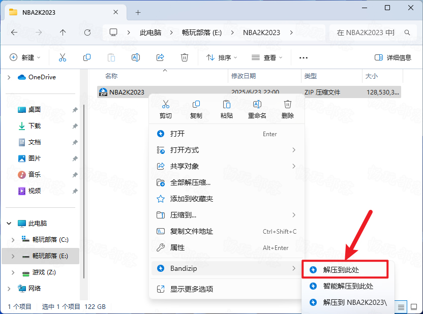This screenshot has width=423, height=314.
Task: Close the NBA2K2023 tab
Action: tap(116, 12)
